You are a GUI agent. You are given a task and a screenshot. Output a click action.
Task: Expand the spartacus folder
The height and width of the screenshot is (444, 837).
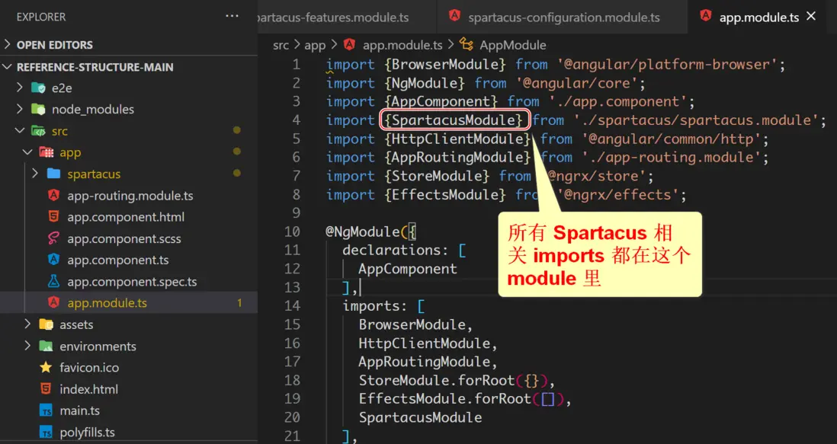coord(35,174)
